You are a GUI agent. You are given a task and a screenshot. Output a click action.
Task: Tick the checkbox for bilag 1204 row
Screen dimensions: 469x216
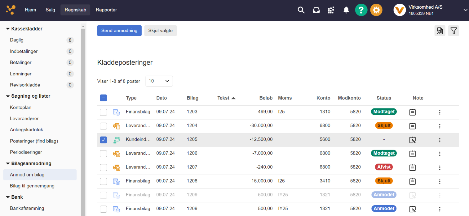(x=103, y=126)
